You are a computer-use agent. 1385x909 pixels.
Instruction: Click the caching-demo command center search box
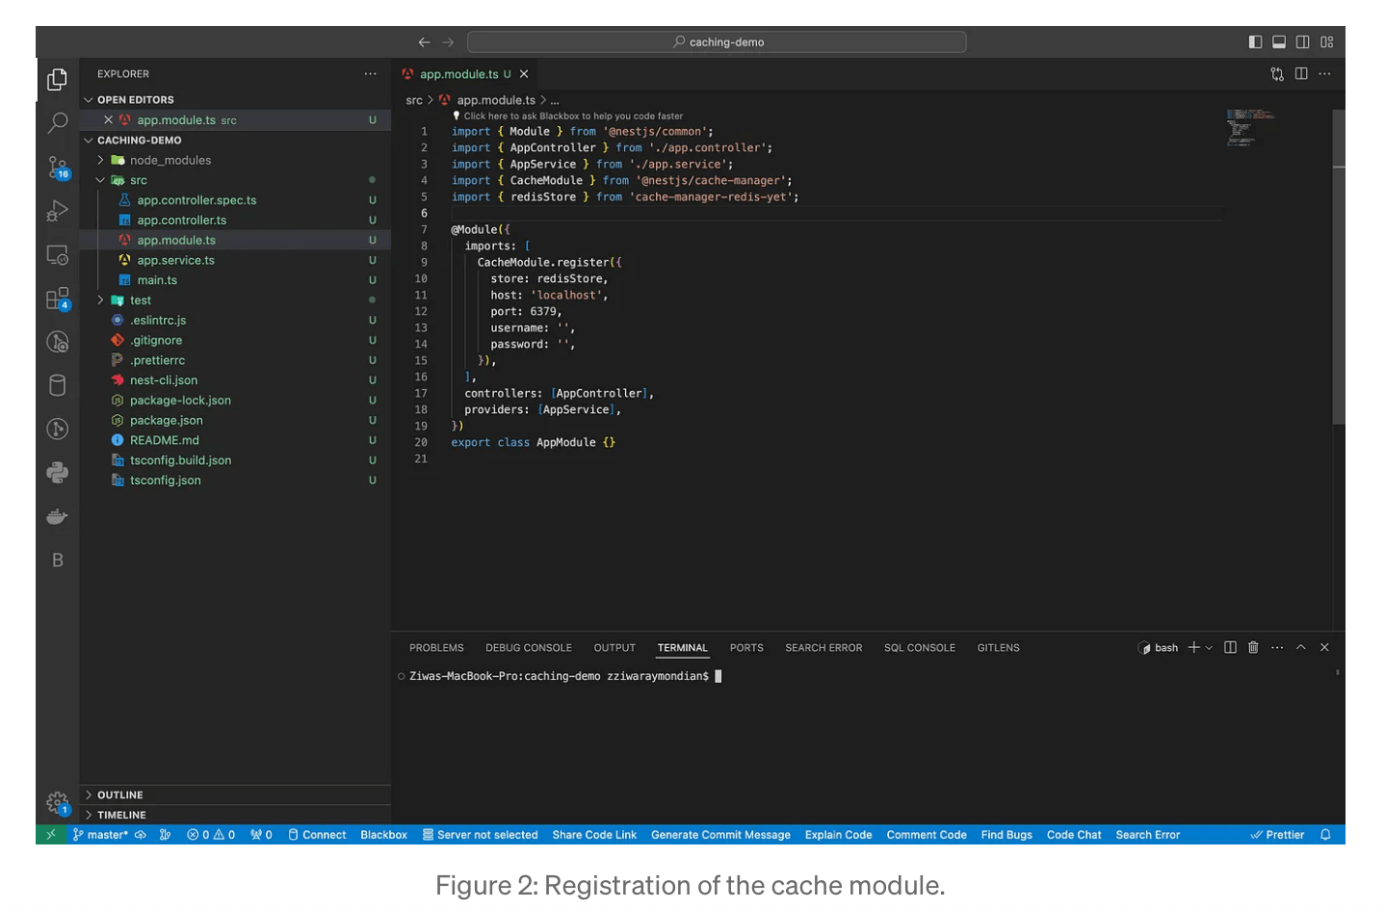pyautogui.click(x=717, y=42)
